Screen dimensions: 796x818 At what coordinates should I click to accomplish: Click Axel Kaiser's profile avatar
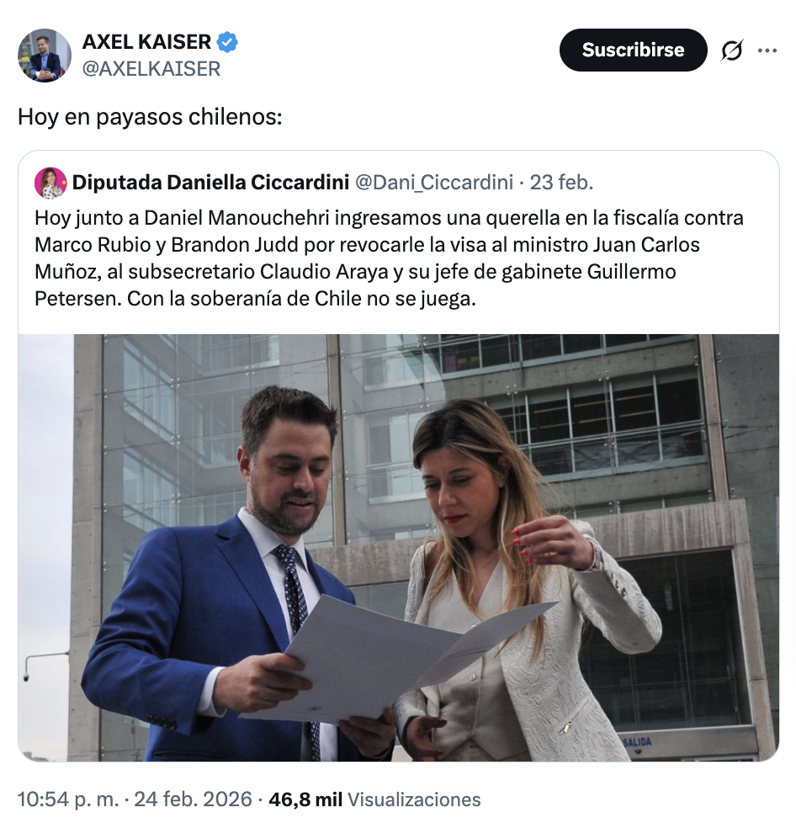45,56
